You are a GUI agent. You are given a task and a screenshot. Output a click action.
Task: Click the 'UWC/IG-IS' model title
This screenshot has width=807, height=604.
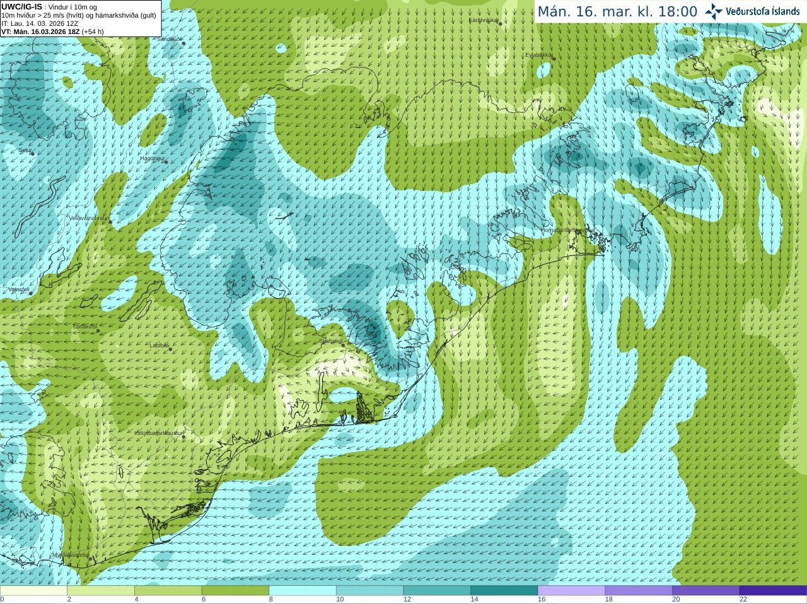pos(21,7)
